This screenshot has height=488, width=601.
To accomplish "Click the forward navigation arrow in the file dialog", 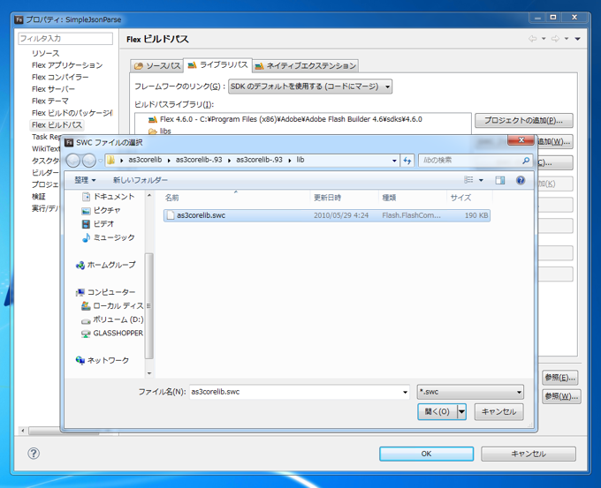I will click(89, 161).
